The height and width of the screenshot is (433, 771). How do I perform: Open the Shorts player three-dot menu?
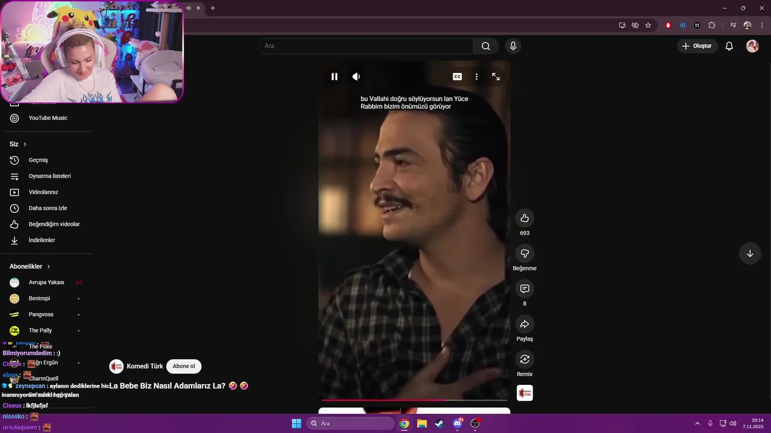476,76
